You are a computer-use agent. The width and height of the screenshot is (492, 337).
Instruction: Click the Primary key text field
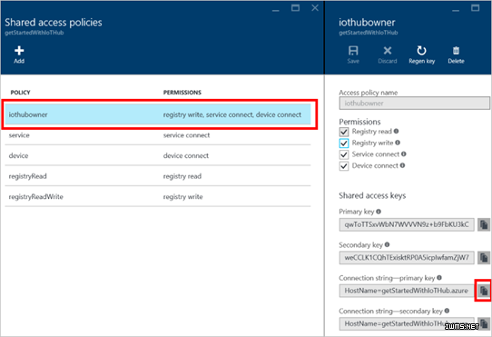407,224
